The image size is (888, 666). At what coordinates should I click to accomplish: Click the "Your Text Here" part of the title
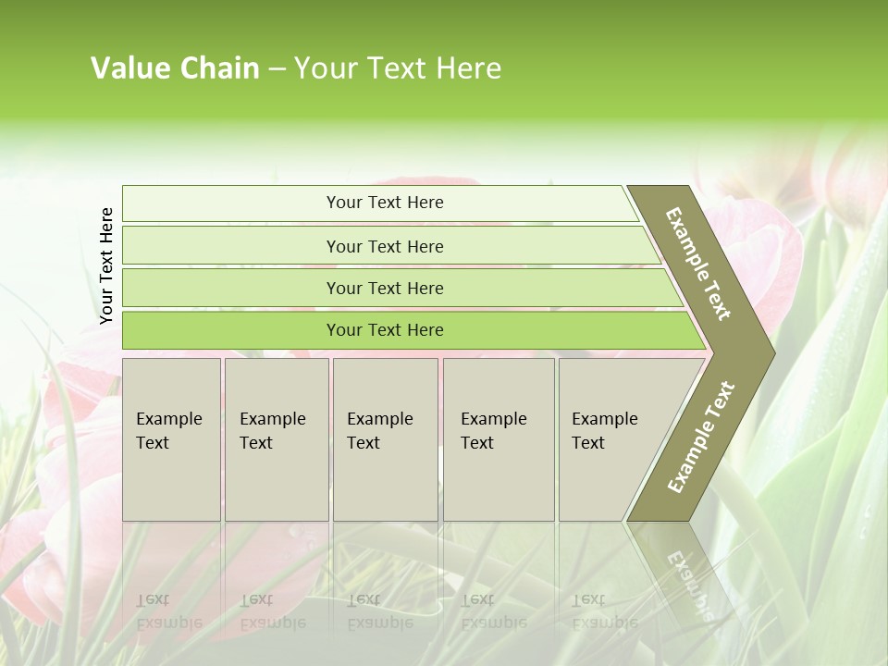(397, 68)
